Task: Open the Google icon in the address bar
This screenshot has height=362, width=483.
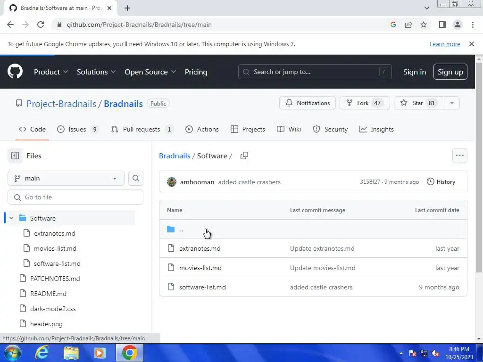Action: tap(393, 25)
